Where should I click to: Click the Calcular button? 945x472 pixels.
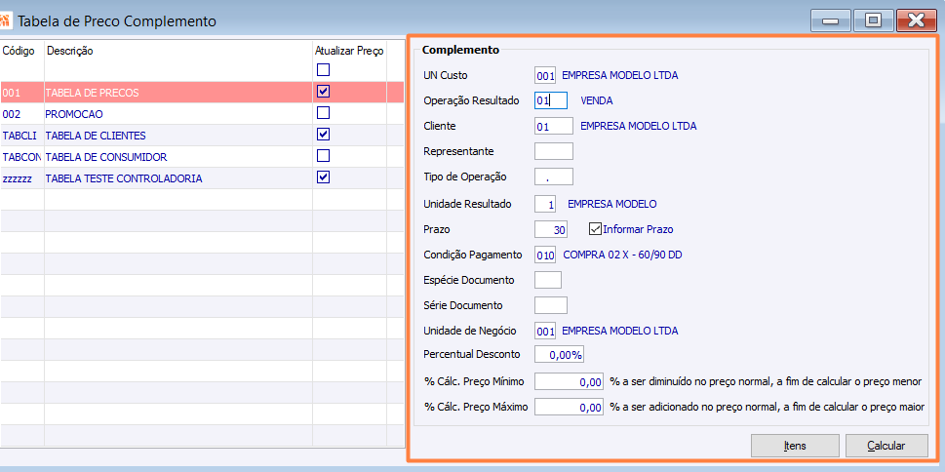pos(886,446)
